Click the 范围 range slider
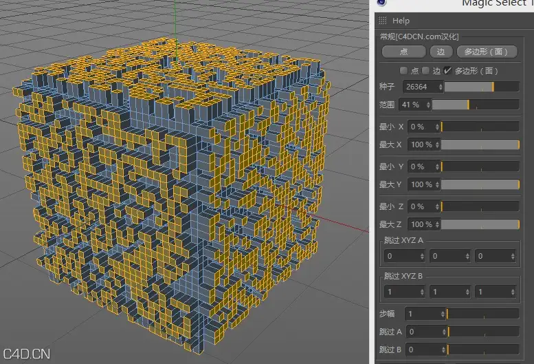This screenshot has width=534, height=364. pos(476,105)
